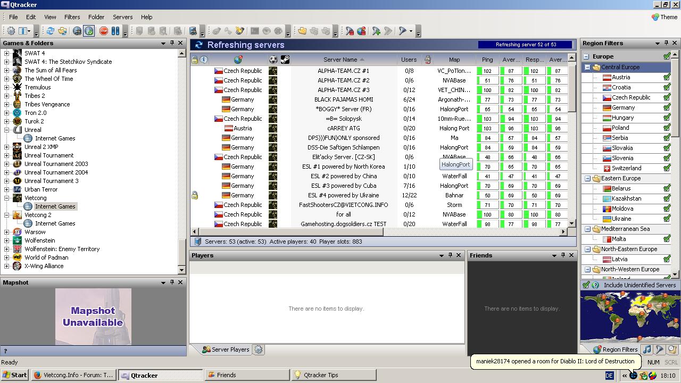Open the Filters menu
This screenshot has height=383, width=681.
72,17
